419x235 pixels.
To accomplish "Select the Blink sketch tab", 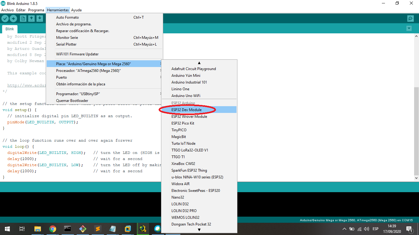I will point(10,29).
